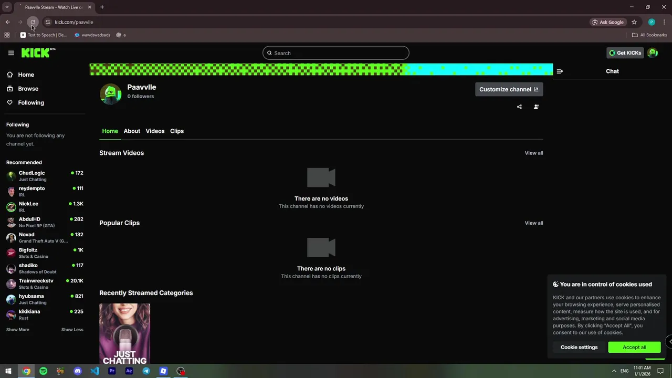This screenshot has width=672, height=378.
Task: Click the site information icon in address bar
Action: click(x=48, y=22)
